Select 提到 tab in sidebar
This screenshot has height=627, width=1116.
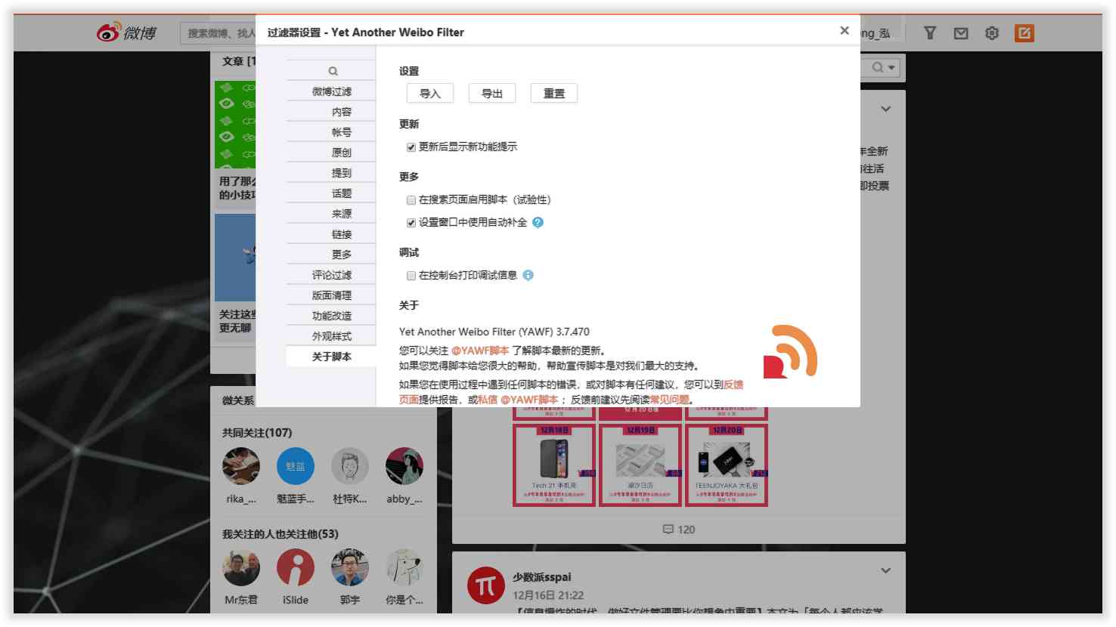coord(331,173)
